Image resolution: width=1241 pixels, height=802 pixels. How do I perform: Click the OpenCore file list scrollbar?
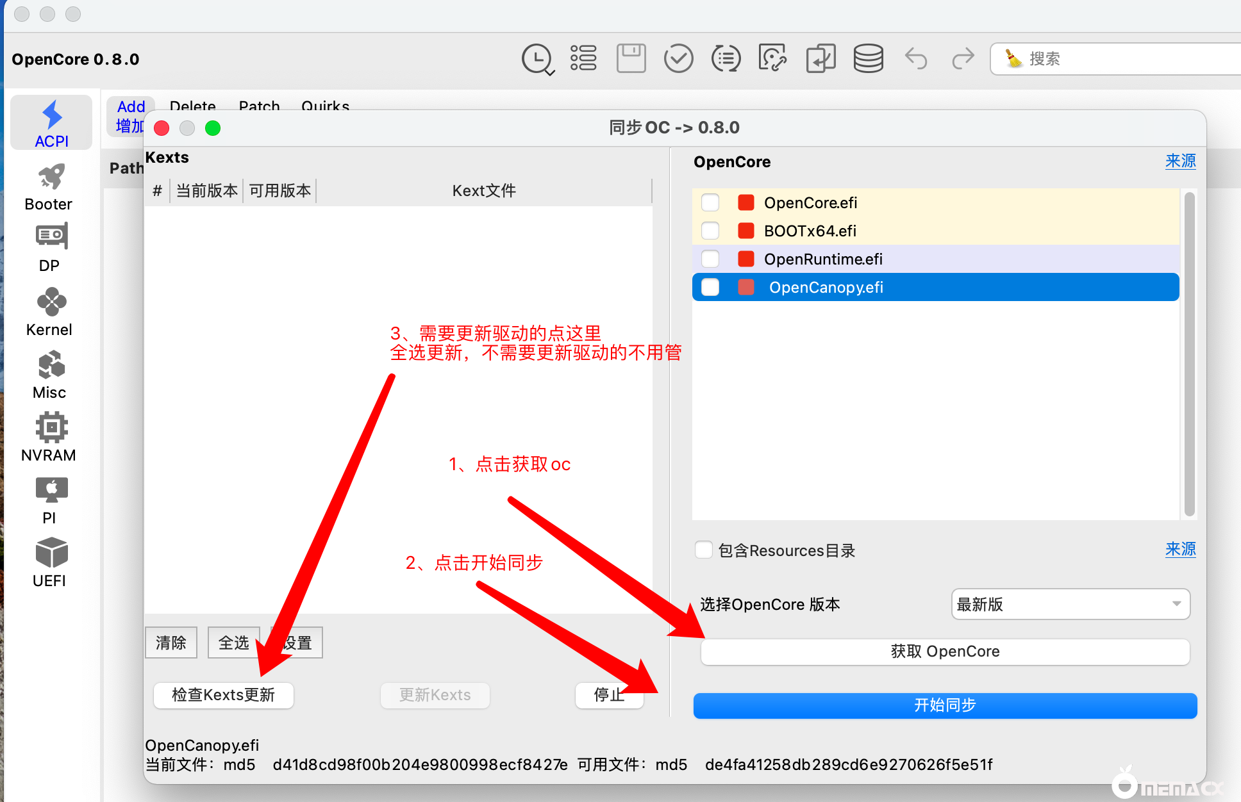click(x=1189, y=352)
